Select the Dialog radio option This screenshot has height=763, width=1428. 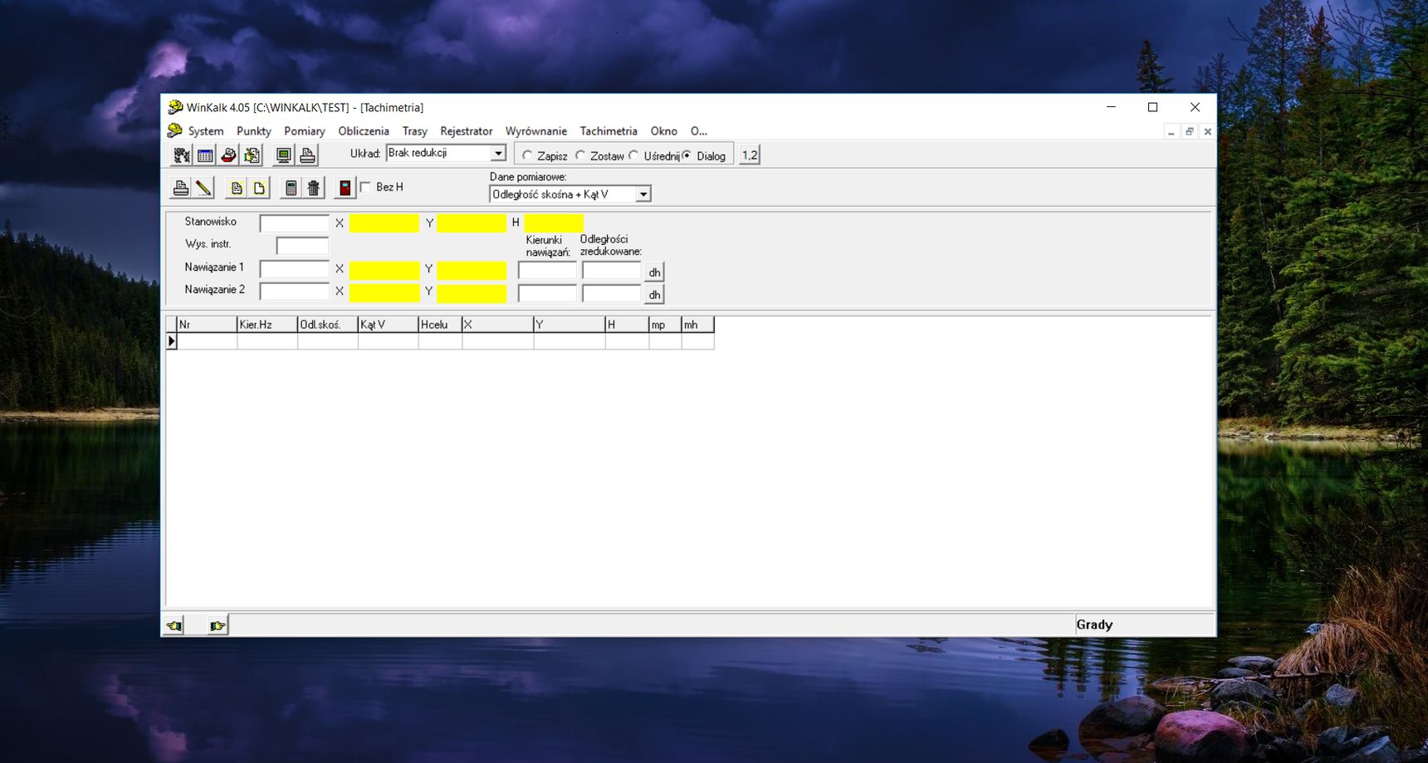tap(687, 155)
